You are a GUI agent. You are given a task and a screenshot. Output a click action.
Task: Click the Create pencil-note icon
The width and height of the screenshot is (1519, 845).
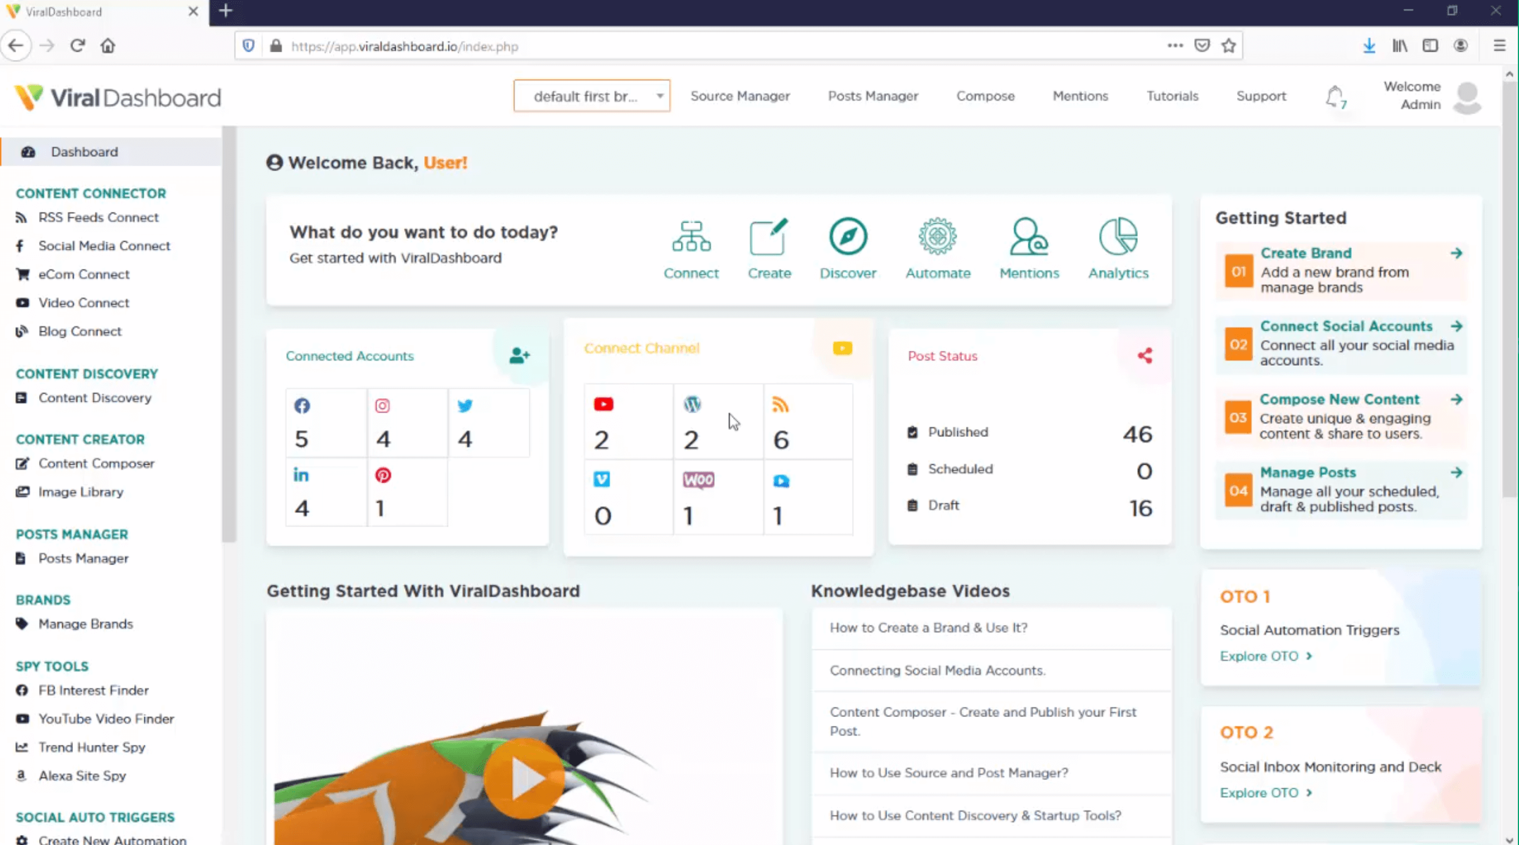point(768,236)
